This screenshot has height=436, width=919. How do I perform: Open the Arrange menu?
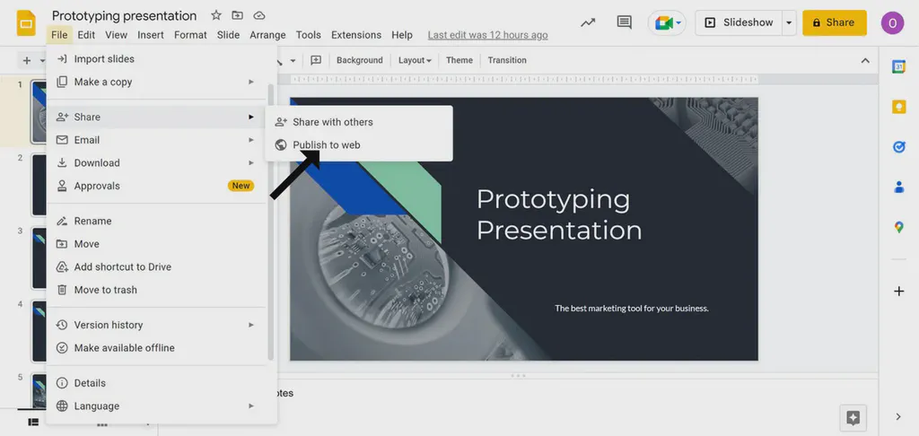tap(267, 35)
